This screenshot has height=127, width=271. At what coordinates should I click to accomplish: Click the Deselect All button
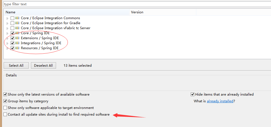[x=43, y=66]
